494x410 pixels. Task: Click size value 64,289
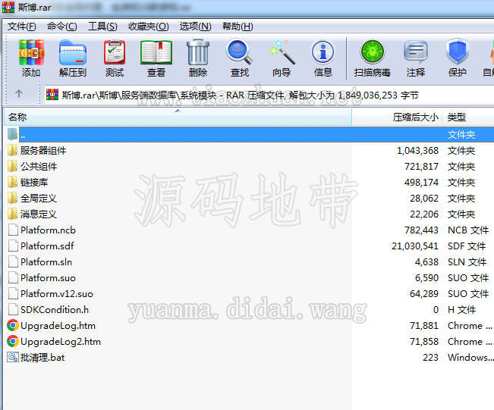pos(424,293)
